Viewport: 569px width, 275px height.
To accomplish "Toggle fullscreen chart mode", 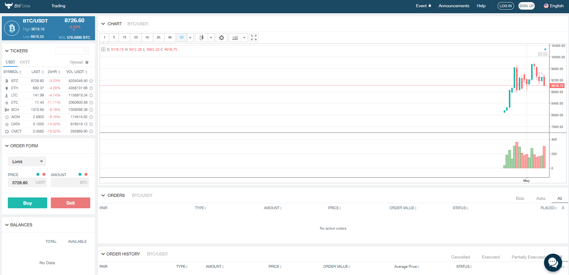I will click(x=254, y=38).
